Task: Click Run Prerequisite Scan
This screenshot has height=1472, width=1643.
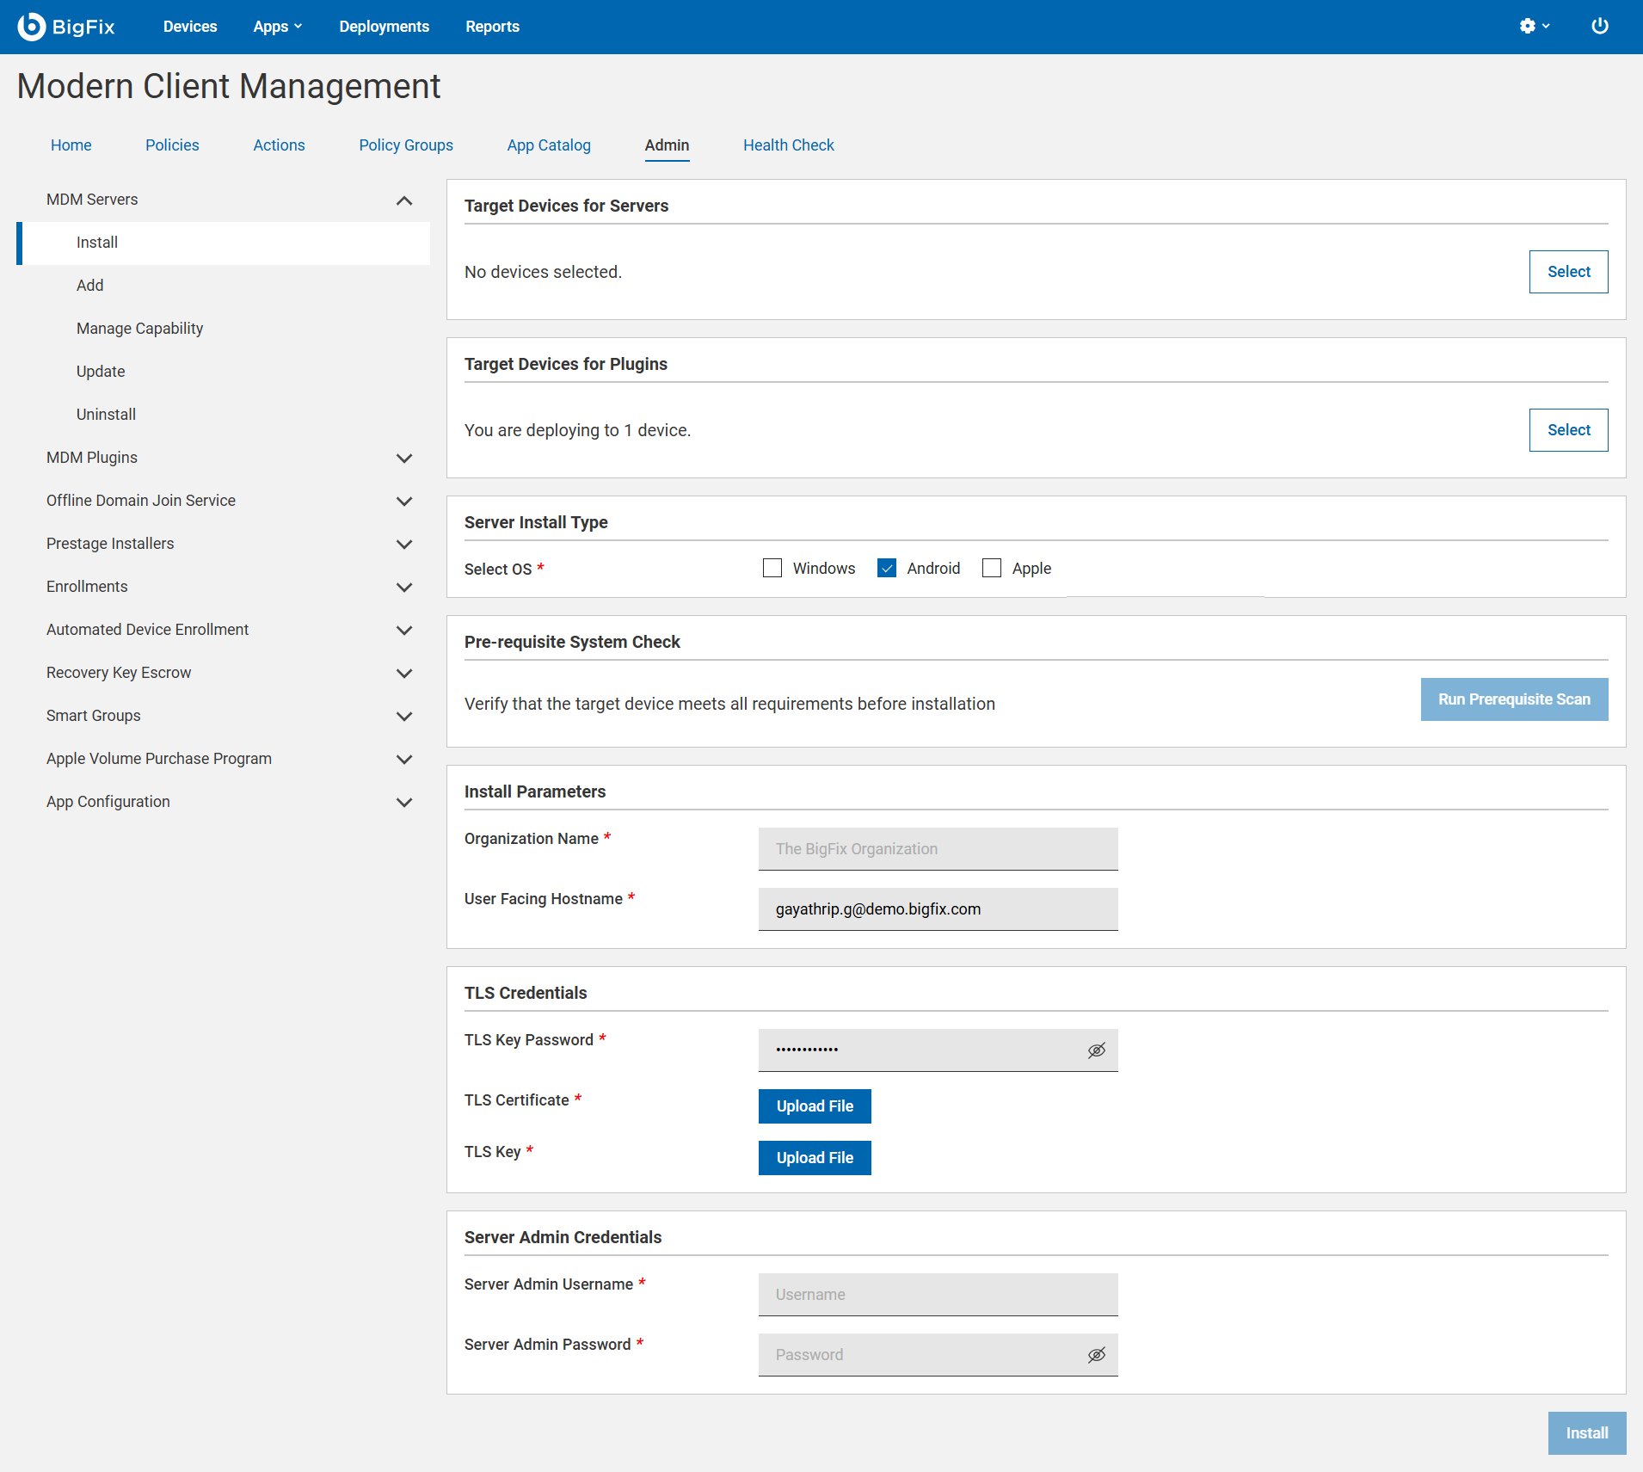Action: coord(1513,699)
